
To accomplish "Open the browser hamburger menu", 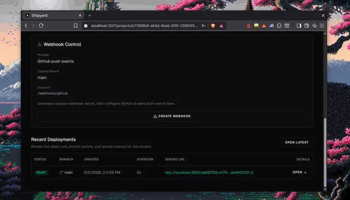I will 322,26.
